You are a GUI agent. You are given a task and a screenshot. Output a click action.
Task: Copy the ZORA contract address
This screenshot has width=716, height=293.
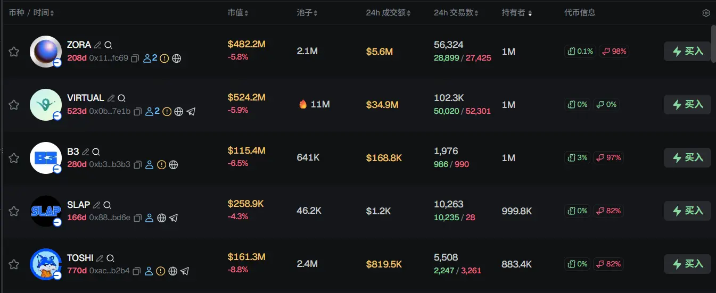click(x=135, y=58)
